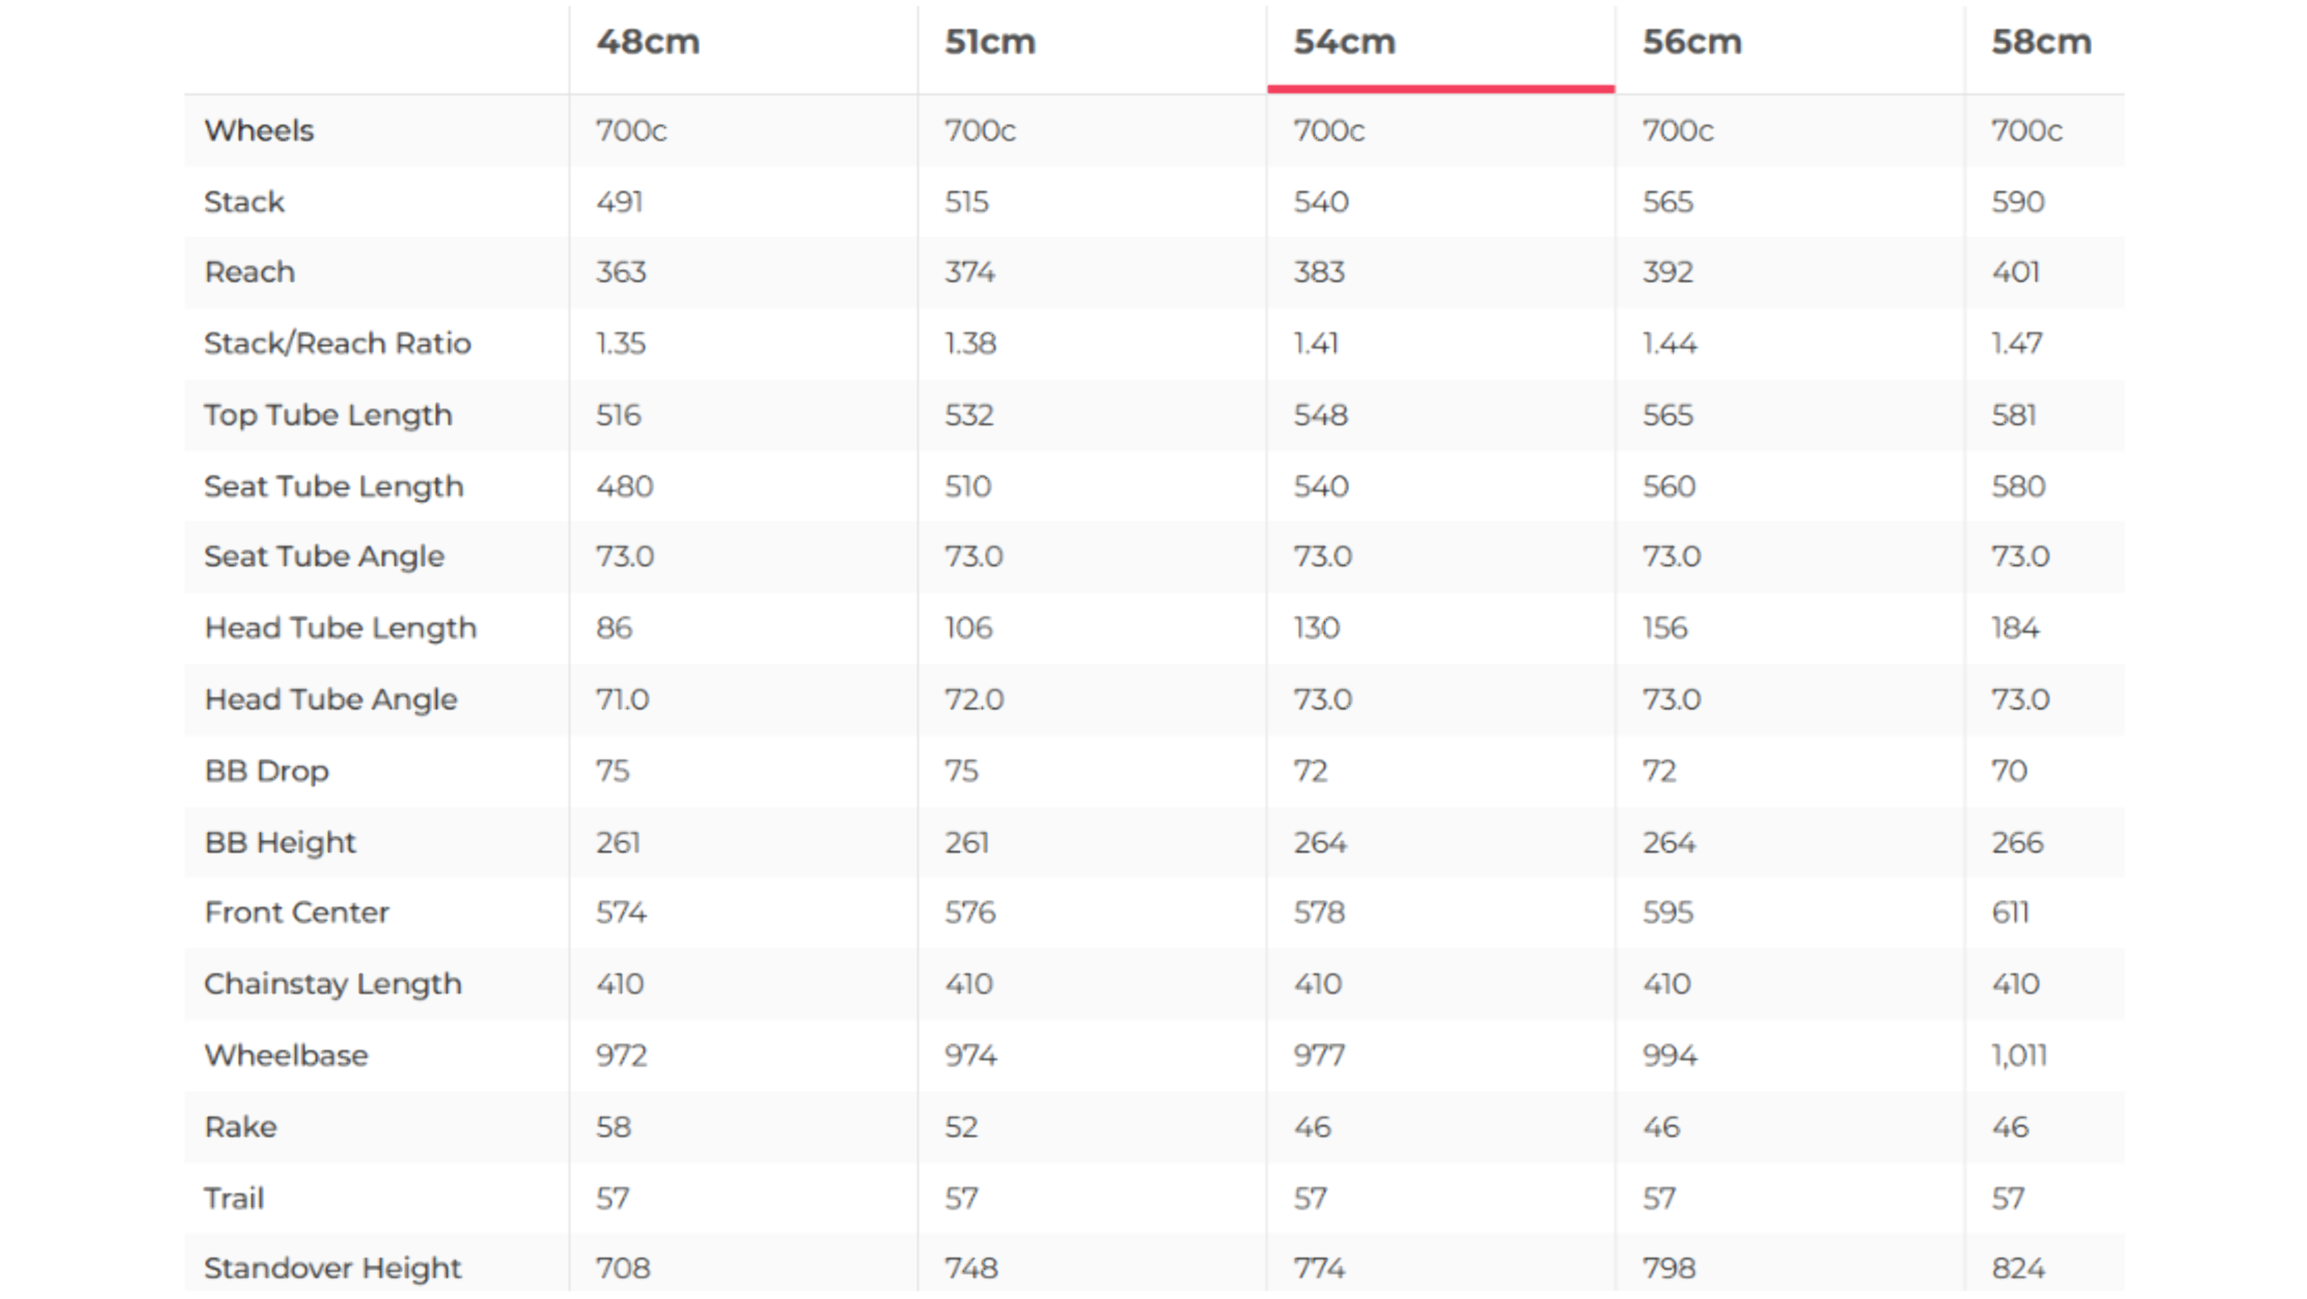
Task: Click the 48cm Head Tube Angle value 71.0
Action: (x=622, y=700)
